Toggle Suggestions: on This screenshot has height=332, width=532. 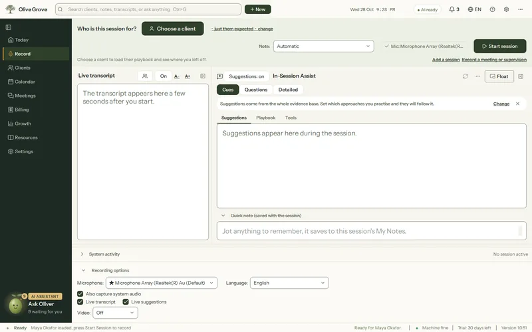pos(247,76)
